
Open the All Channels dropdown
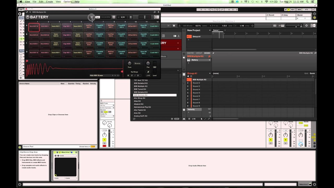107,108
